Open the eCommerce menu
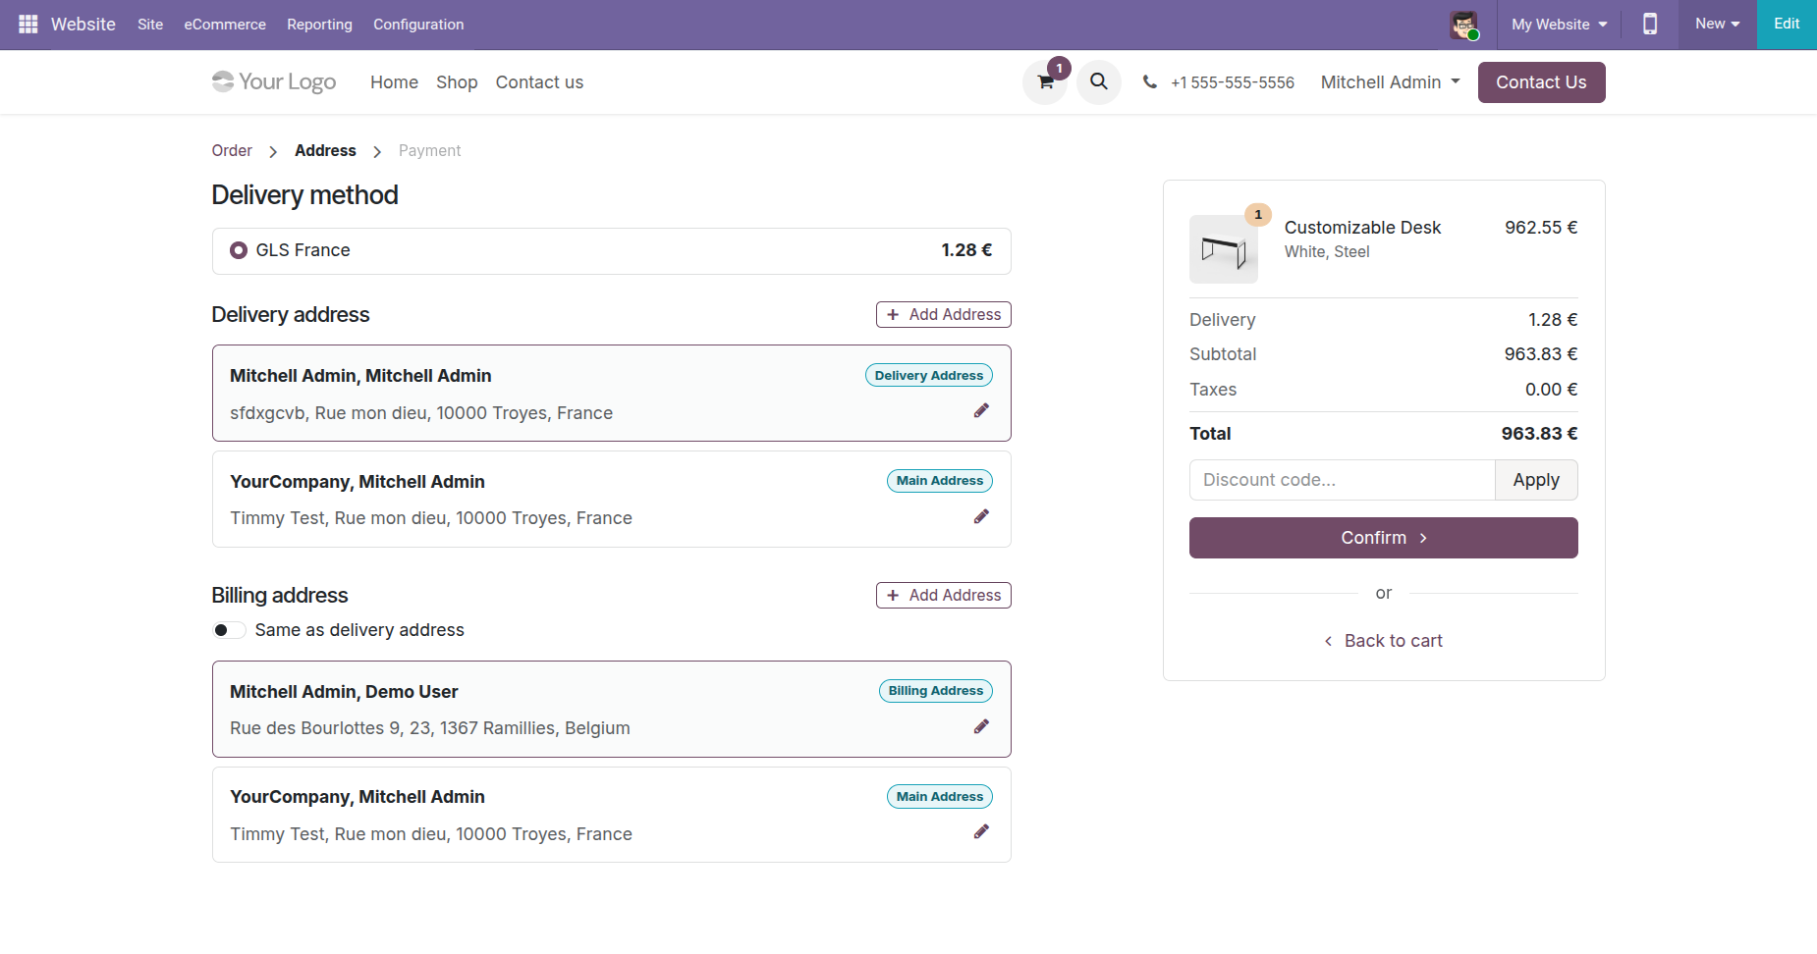This screenshot has width=1817, height=954. 225,25
